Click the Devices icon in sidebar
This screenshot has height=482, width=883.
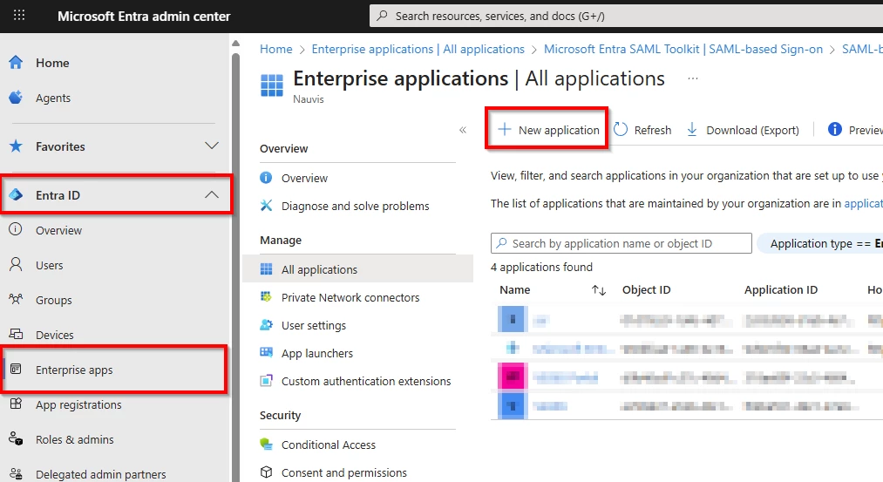[16, 335]
